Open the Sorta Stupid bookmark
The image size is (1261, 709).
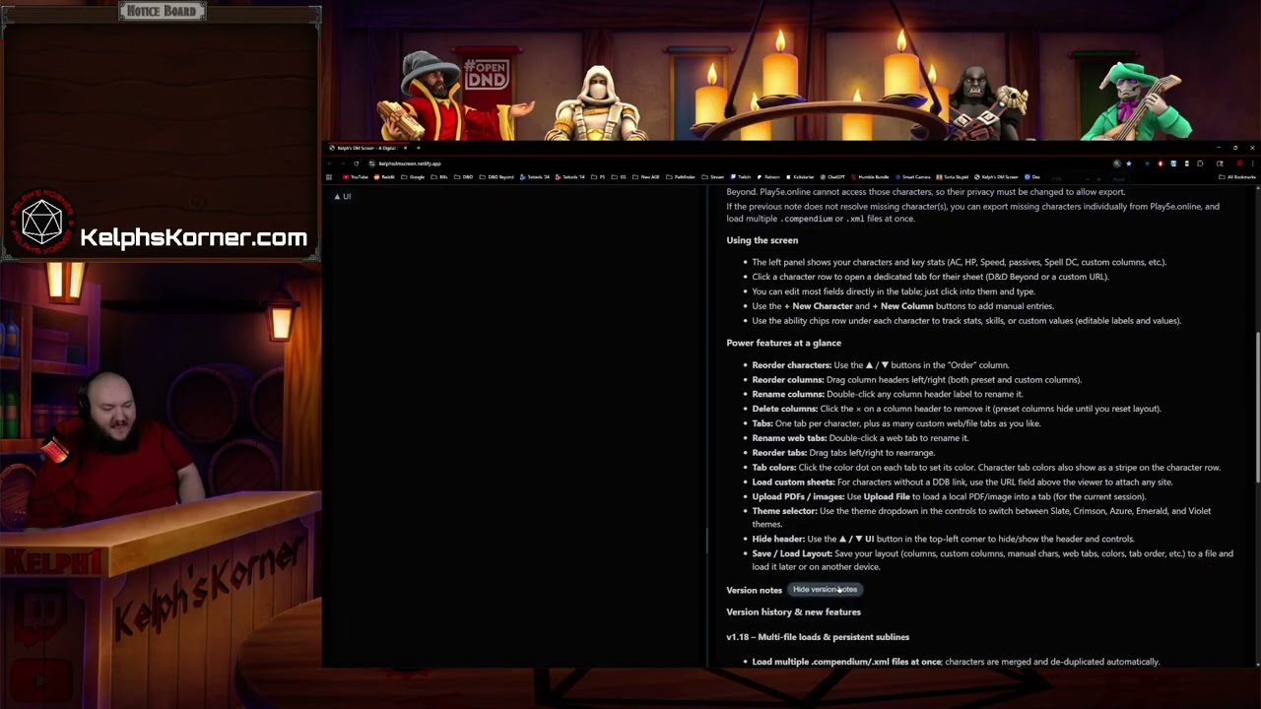[x=952, y=176]
